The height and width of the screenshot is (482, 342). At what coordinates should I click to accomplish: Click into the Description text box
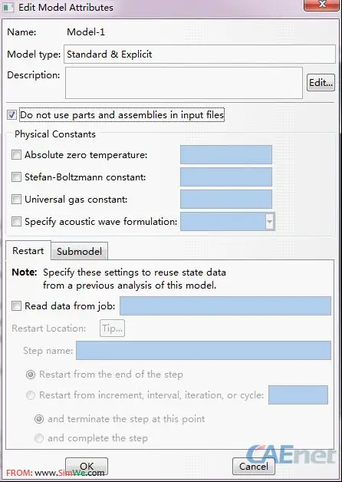point(184,83)
